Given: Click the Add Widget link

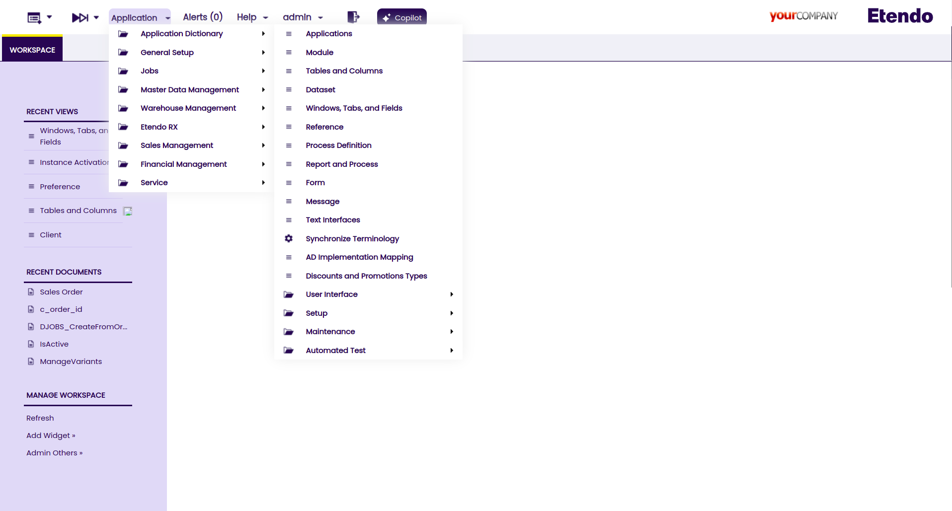Looking at the screenshot, I should click(x=51, y=436).
